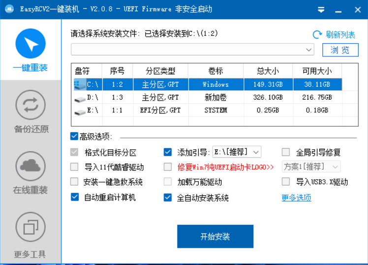Open the 备份还原 sidebar icon
The height and width of the screenshot is (265, 368).
coord(31,105)
